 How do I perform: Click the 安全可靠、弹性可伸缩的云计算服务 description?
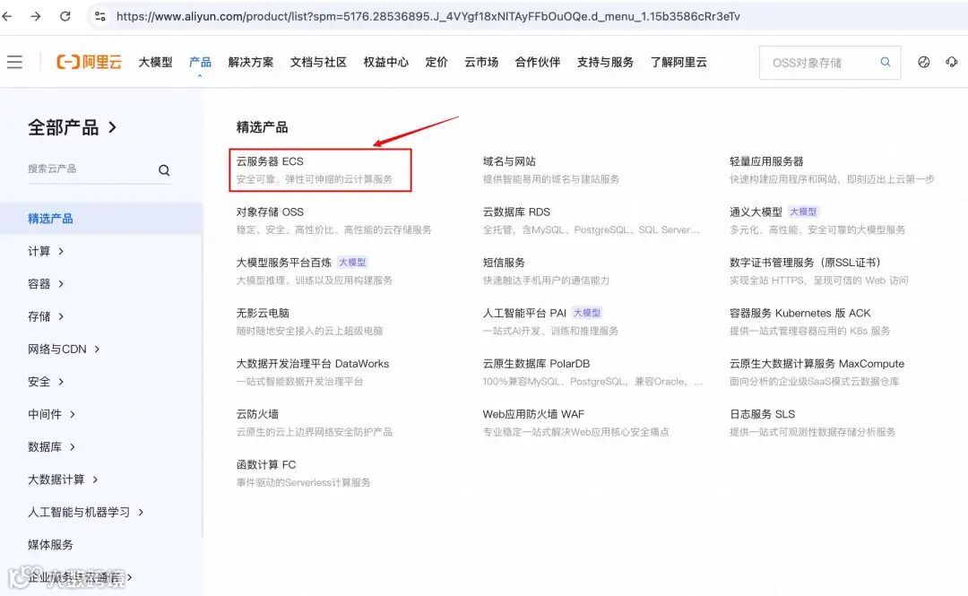point(315,179)
